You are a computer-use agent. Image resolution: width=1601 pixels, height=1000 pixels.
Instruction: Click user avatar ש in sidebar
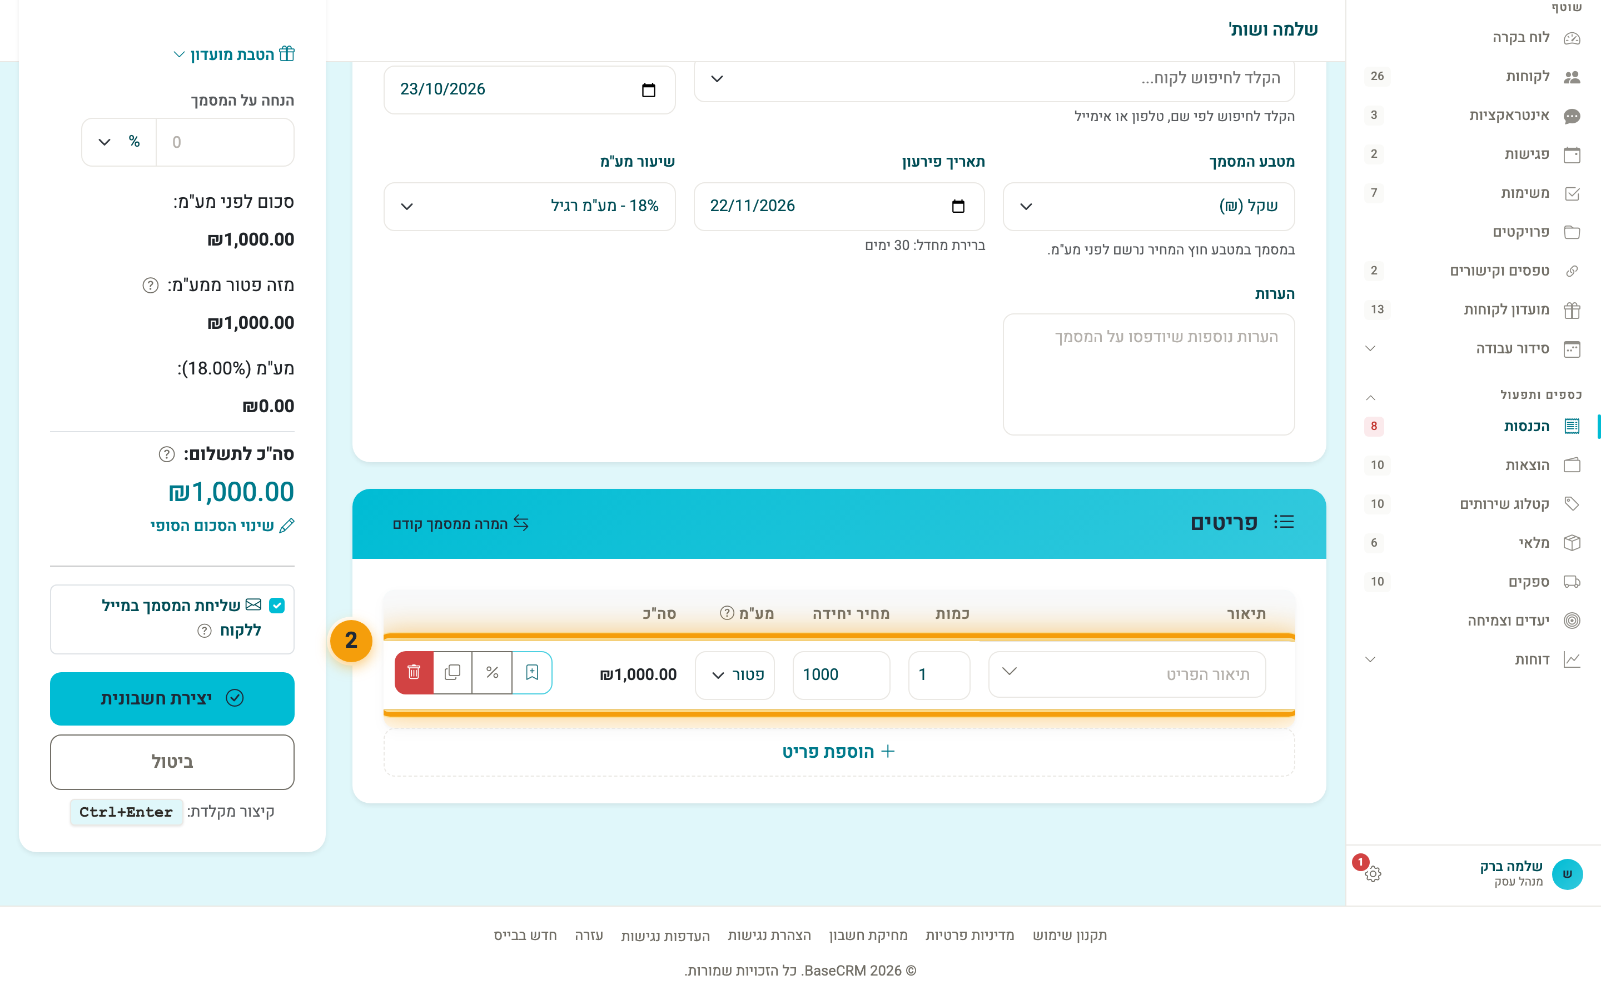click(1567, 874)
